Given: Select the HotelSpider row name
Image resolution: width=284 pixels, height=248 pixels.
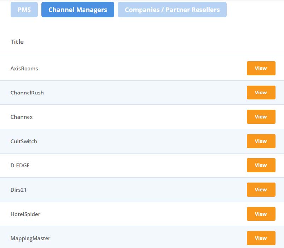Looking at the screenshot, I should coord(25,214).
